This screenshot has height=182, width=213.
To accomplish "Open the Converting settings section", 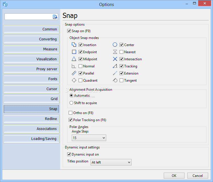I will pos(31,39).
